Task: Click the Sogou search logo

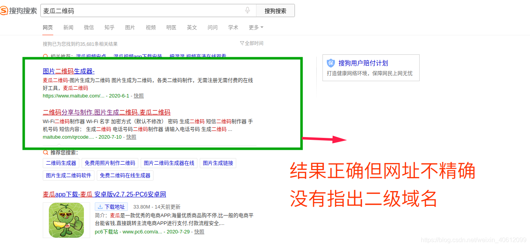Action: coord(19,11)
